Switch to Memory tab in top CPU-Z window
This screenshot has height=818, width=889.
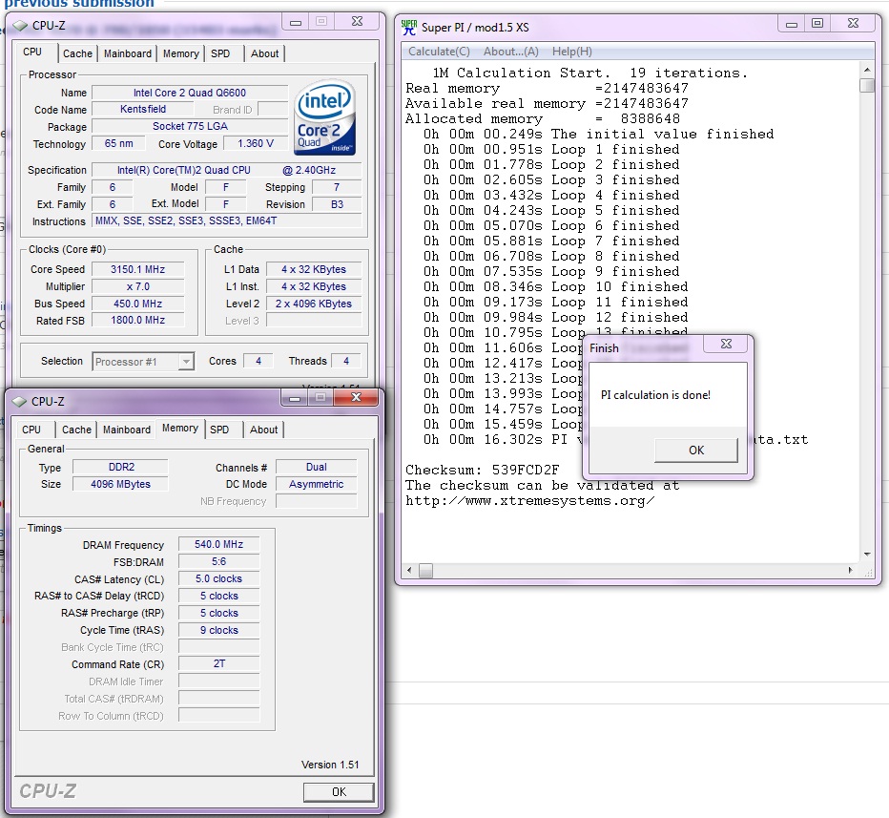pyautogui.click(x=181, y=53)
